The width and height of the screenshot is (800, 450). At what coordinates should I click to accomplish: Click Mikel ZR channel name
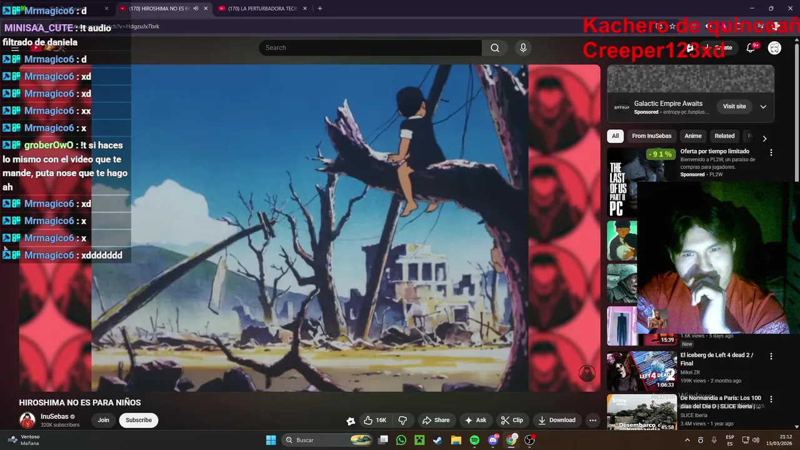coord(691,372)
